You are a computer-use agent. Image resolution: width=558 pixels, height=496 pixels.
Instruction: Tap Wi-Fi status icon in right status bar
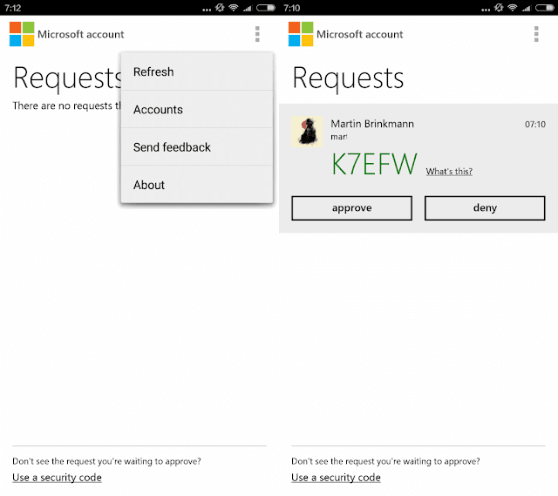pos(513,8)
